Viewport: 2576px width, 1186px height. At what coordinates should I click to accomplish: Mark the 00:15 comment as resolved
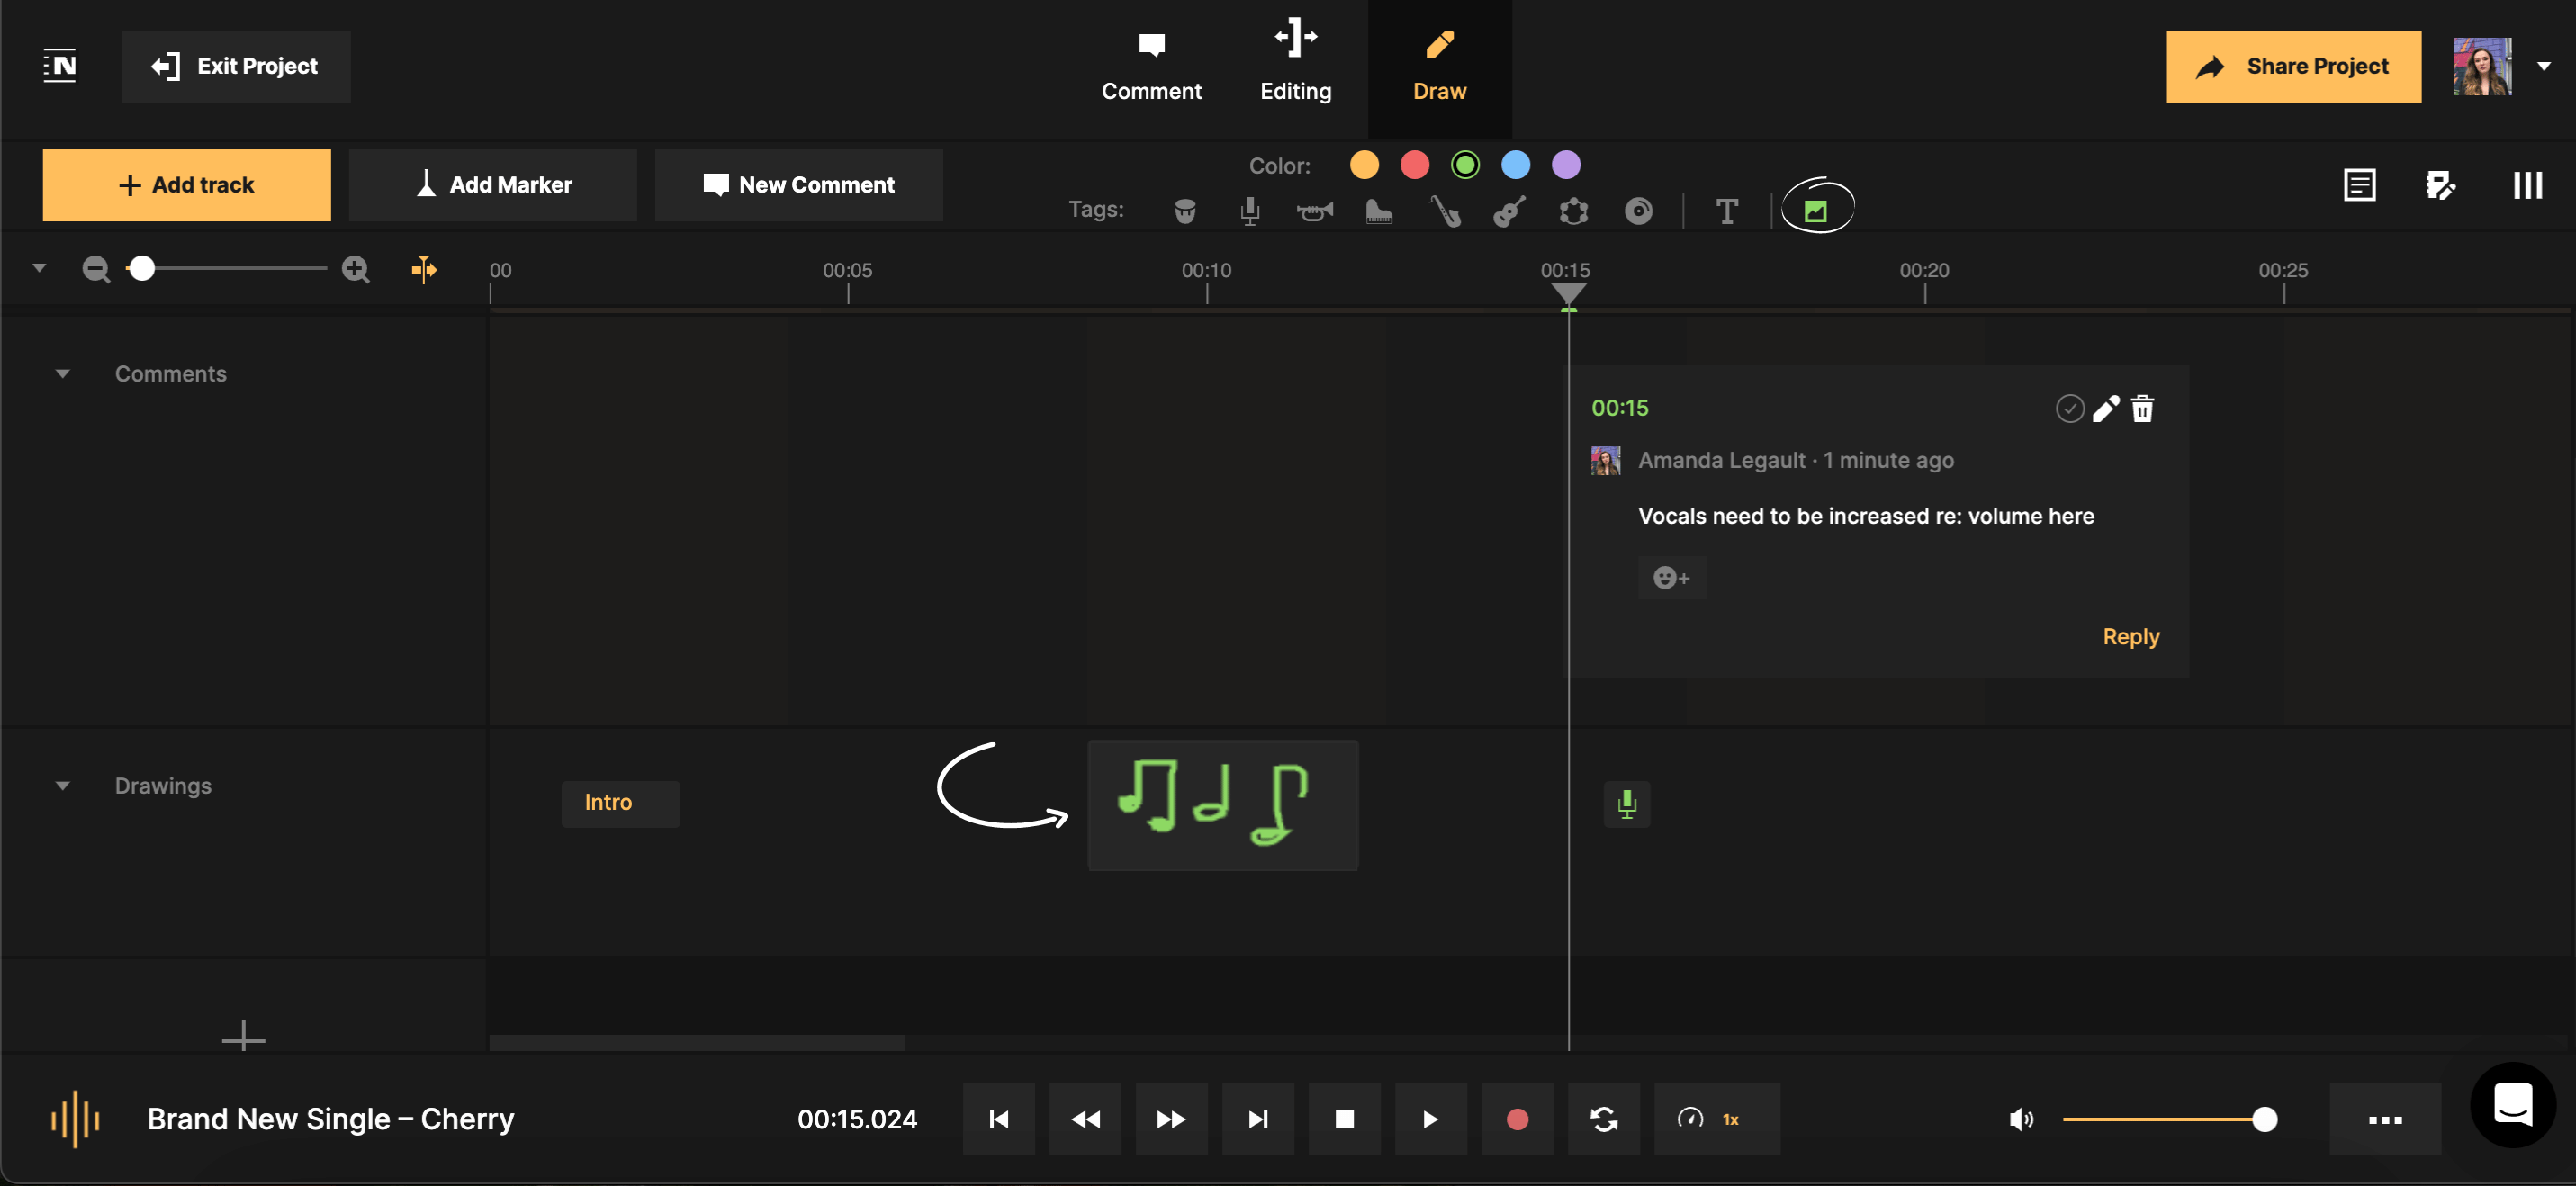(x=2069, y=408)
